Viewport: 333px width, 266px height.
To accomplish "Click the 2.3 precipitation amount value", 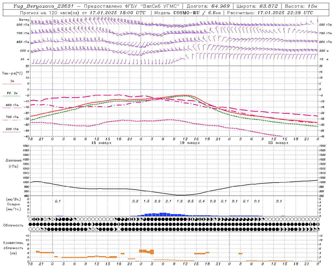I will tap(157, 201).
